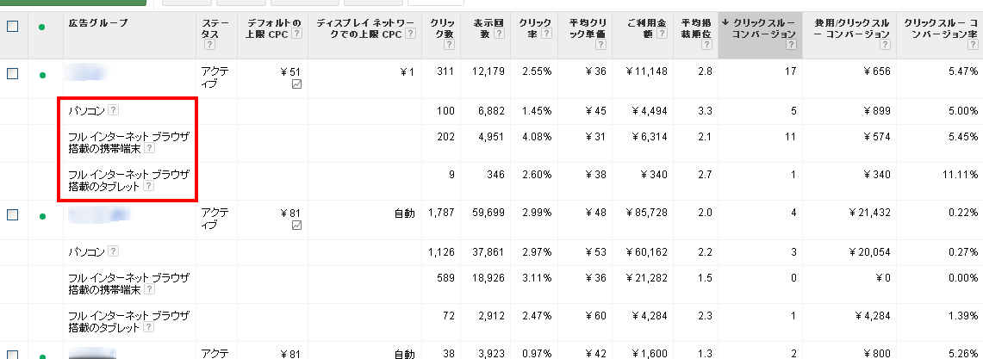
Task: Open status dot dropdown of second ad group
Action: point(42,217)
